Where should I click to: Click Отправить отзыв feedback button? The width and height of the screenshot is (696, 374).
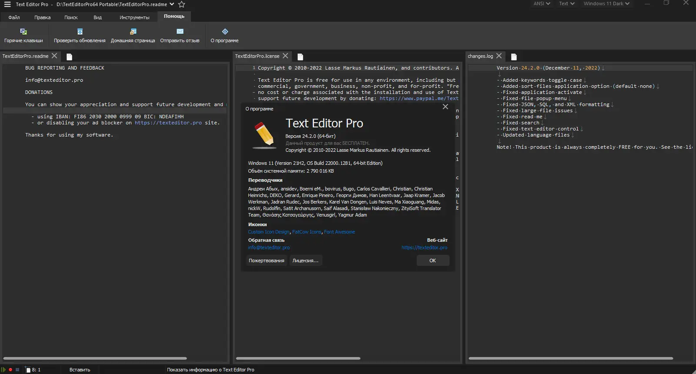tap(180, 36)
